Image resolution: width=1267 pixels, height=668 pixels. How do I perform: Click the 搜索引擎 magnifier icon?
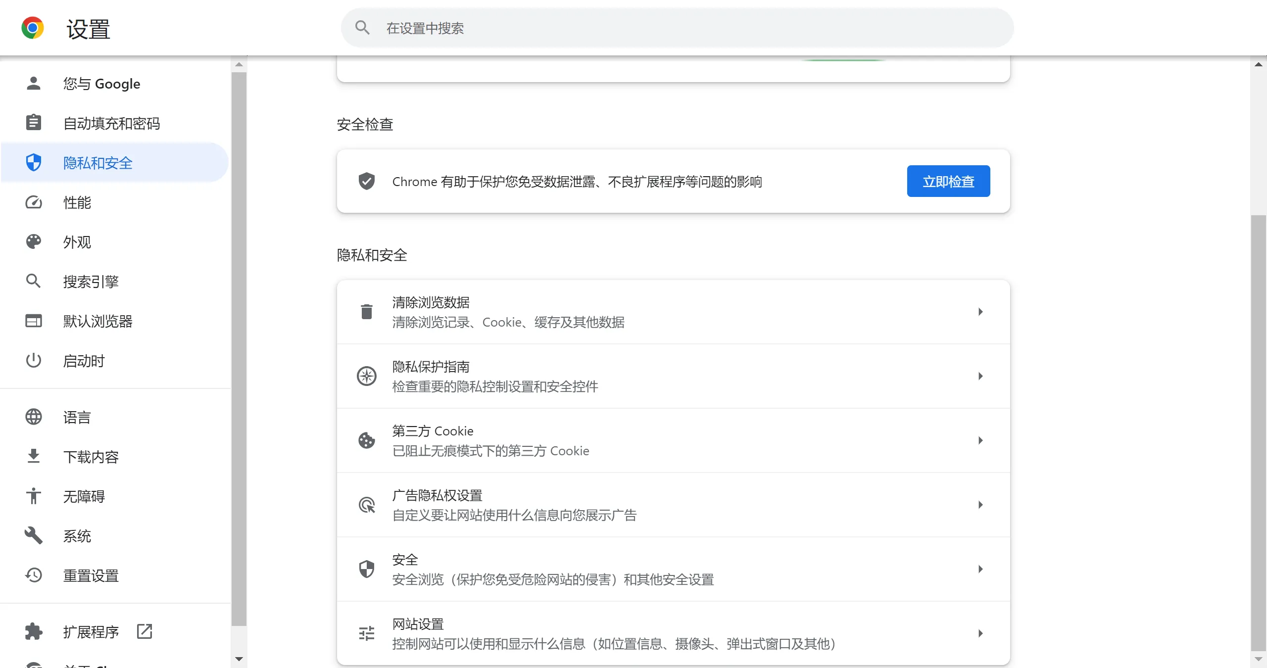point(33,281)
